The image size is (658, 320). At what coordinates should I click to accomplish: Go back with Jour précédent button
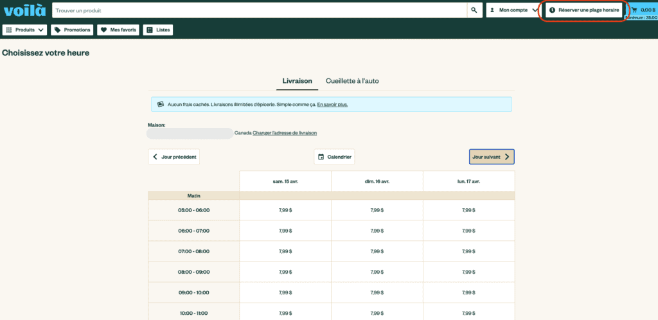point(173,157)
